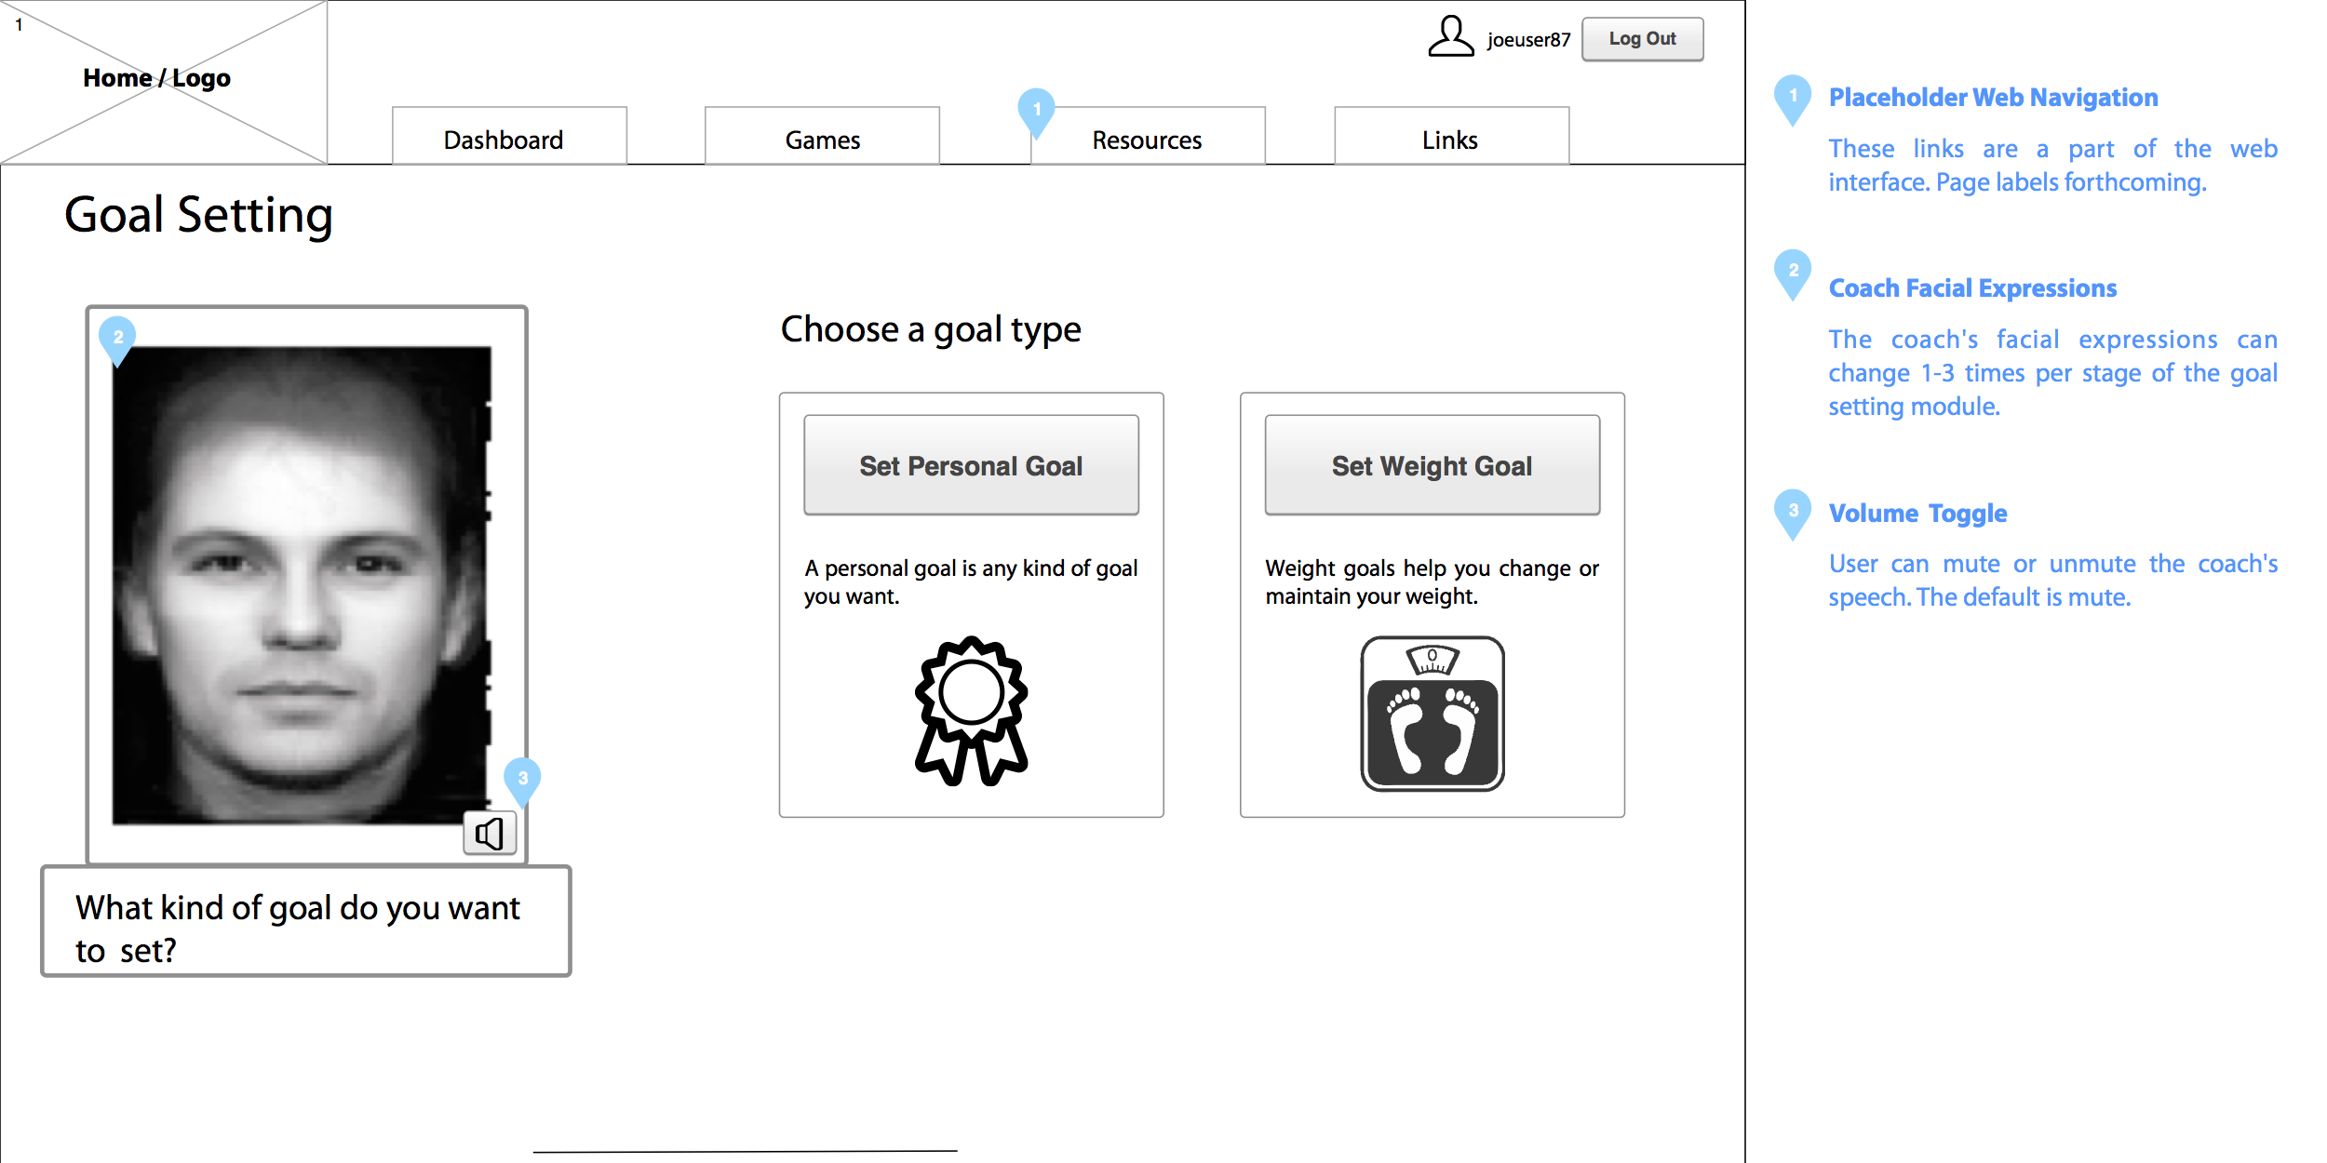Go to the Links tab
This screenshot has width=2327, height=1163.
tap(1450, 140)
